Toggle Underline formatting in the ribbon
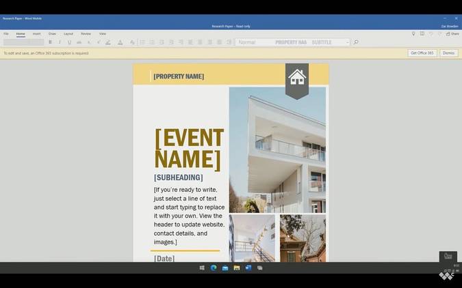 pyautogui.click(x=70, y=42)
